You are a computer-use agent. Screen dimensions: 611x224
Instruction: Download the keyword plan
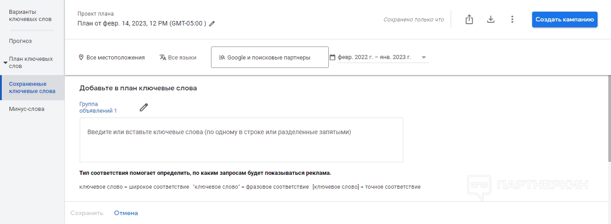coord(491,20)
